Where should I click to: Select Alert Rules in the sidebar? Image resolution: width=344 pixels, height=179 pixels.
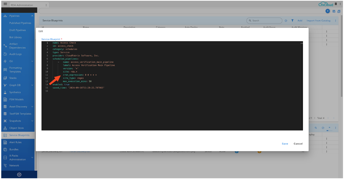tap(16, 142)
